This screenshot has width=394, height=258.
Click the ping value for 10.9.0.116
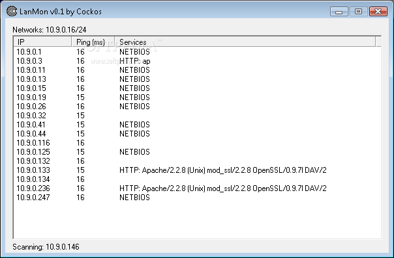click(x=80, y=142)
